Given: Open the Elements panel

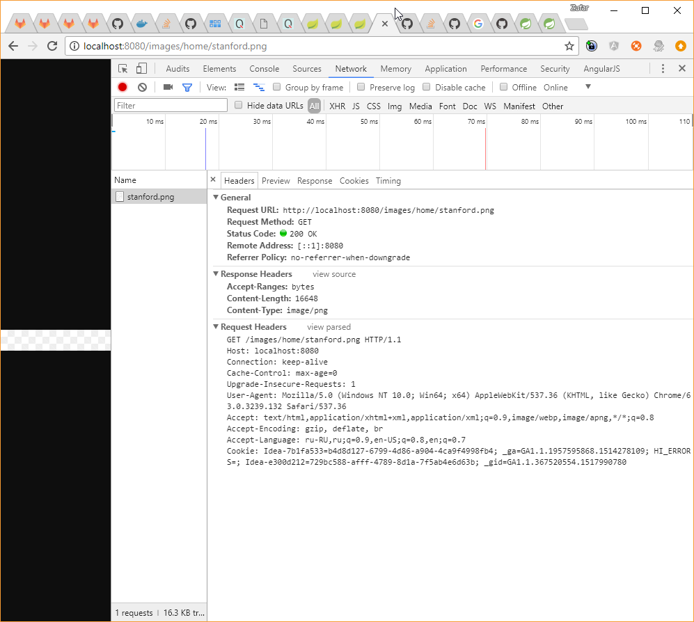Looking at the screenshot, I should 219,69.
